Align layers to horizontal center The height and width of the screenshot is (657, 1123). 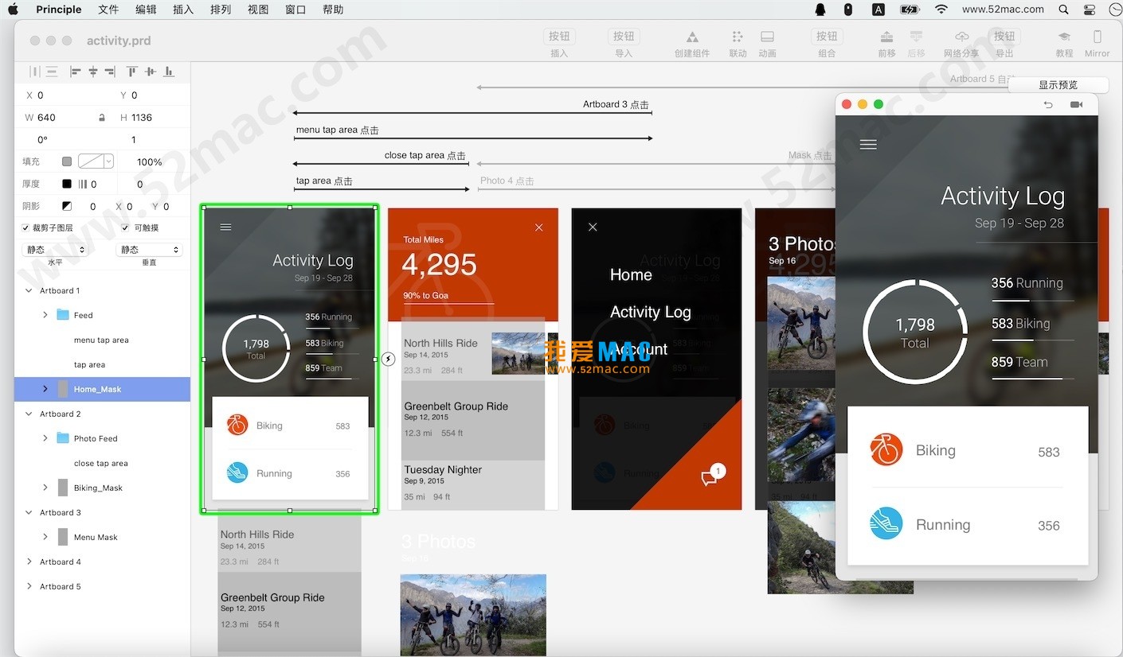[x=93, y=72]
